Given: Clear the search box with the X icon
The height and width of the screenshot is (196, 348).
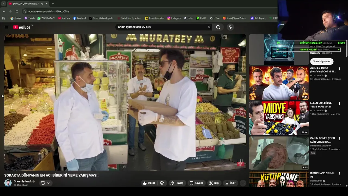Looking at the screenshot, I should [209, 27].
